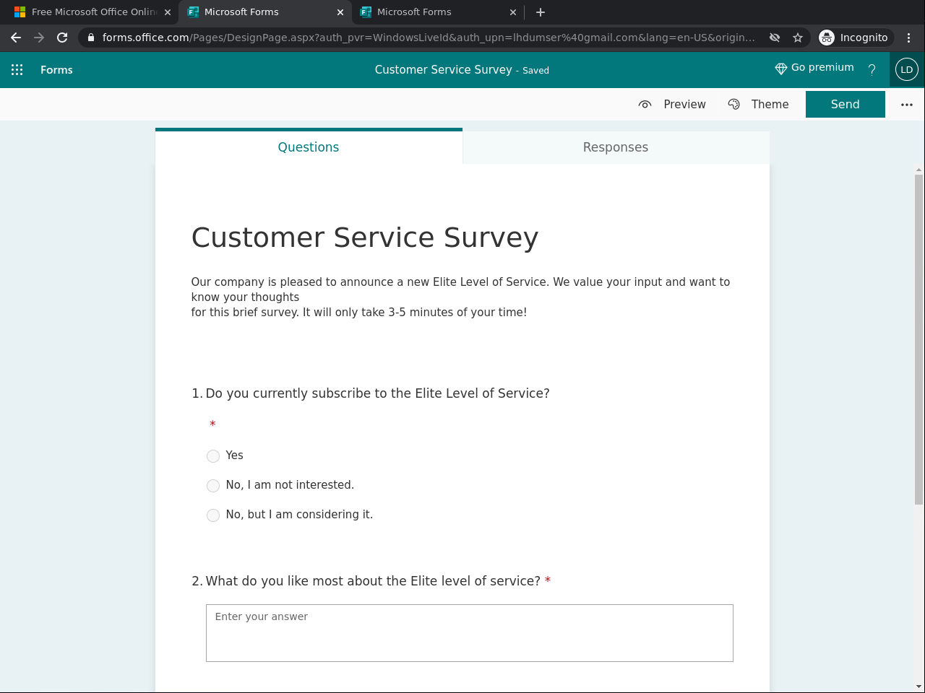Reload the page in browser
Viewport: 925px width, 693px height.
62,38
